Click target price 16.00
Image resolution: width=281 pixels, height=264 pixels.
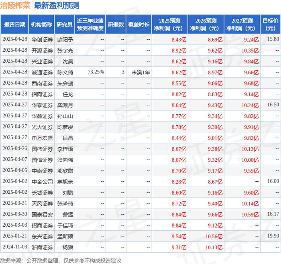273,181
